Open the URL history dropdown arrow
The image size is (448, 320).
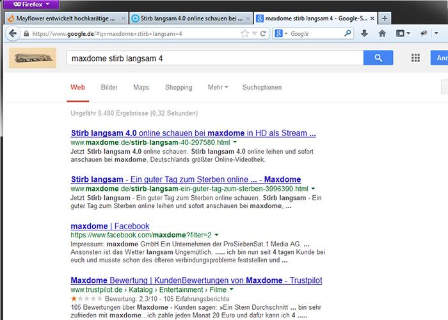point(254,34)
